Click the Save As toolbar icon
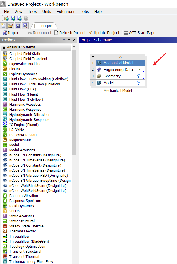The width and height of the screenshot is (177, 264). coord(25,26)
